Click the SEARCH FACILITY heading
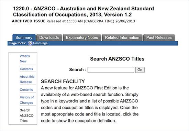The image size is (189, 131). [63, 81]
